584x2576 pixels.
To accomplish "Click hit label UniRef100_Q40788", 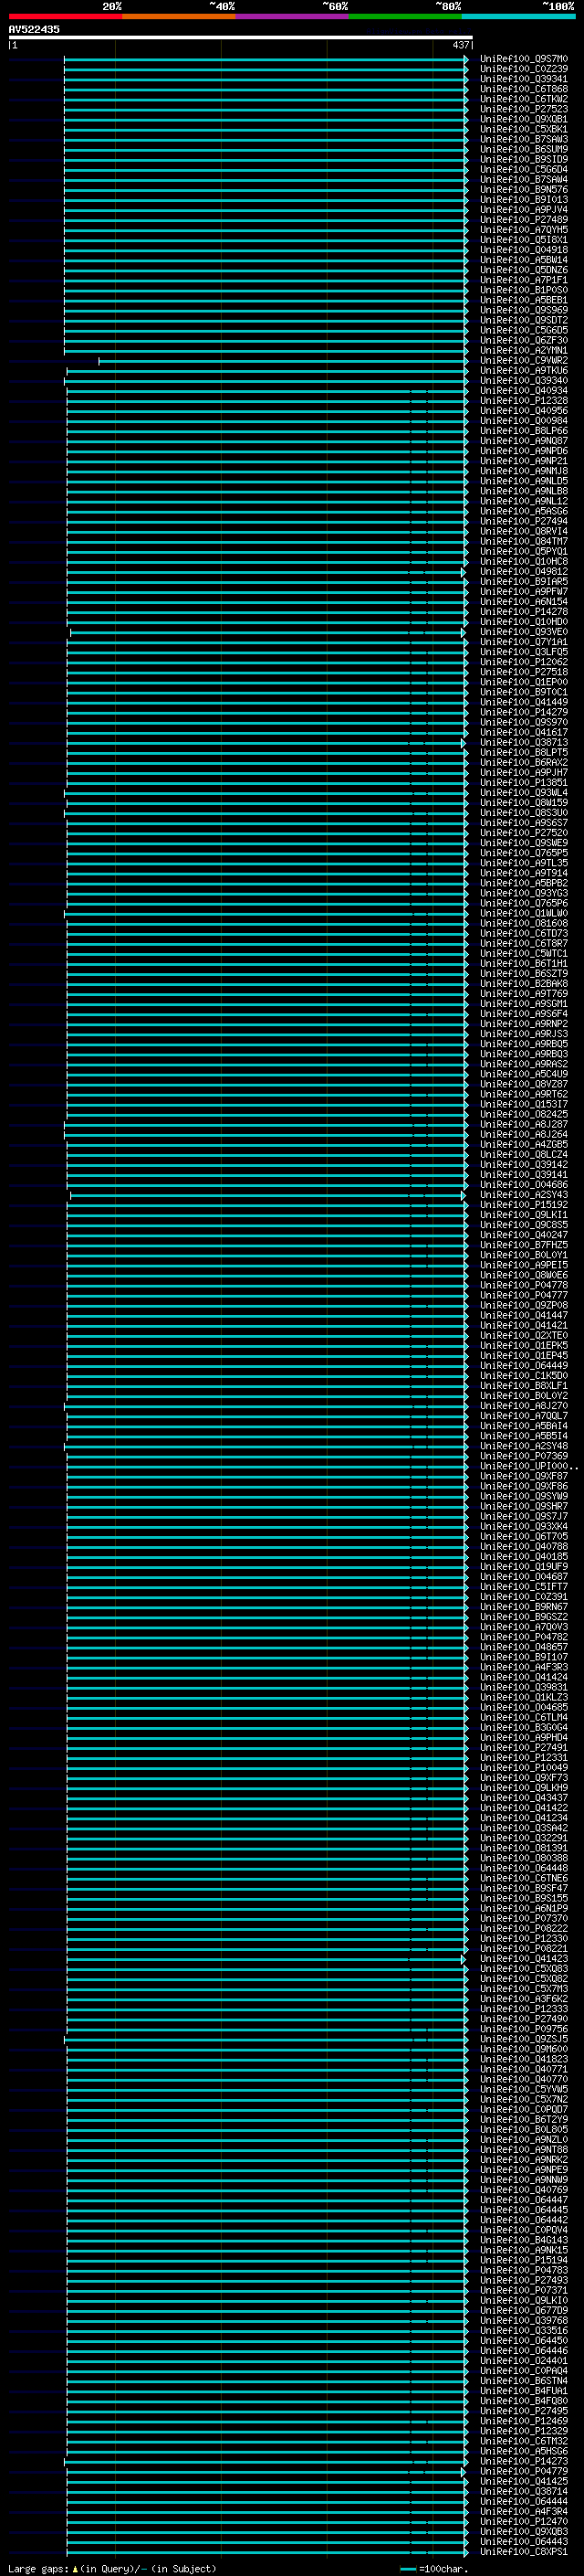I will (x=524, y=1546).
